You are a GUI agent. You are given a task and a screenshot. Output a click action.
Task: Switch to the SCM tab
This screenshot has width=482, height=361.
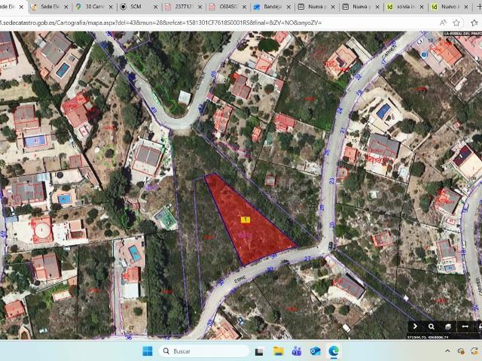pos(135,7)
